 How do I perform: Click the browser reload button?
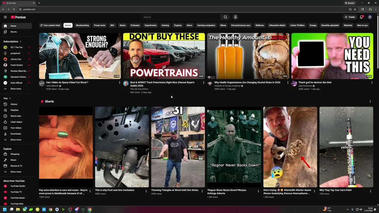pos(14,9)
